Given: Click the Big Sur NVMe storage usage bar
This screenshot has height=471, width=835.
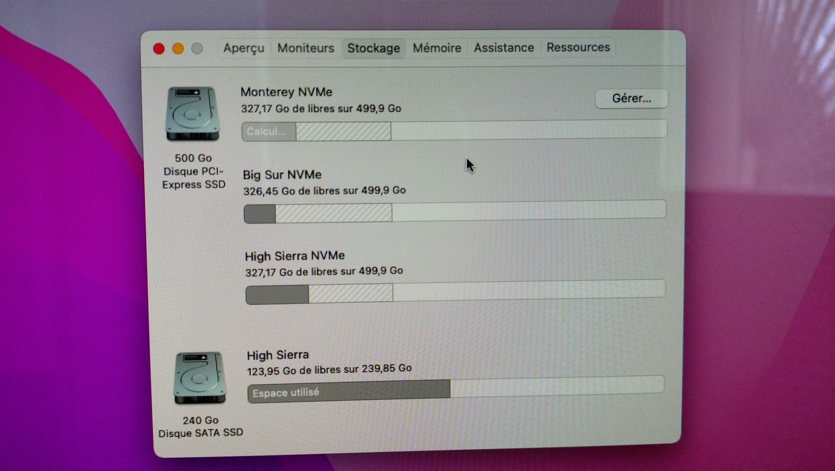Looking at the screenshot, I should tap(455, 212).
